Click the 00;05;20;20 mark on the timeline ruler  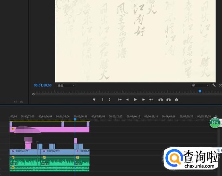click(186, 116)
